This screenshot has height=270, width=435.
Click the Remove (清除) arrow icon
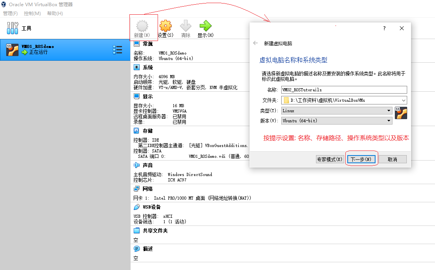(185, 26)
